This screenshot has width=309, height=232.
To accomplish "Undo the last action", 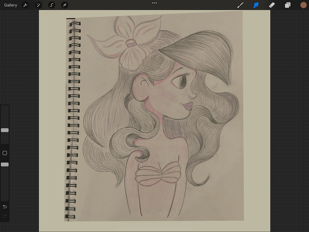I will click(5, 207).
